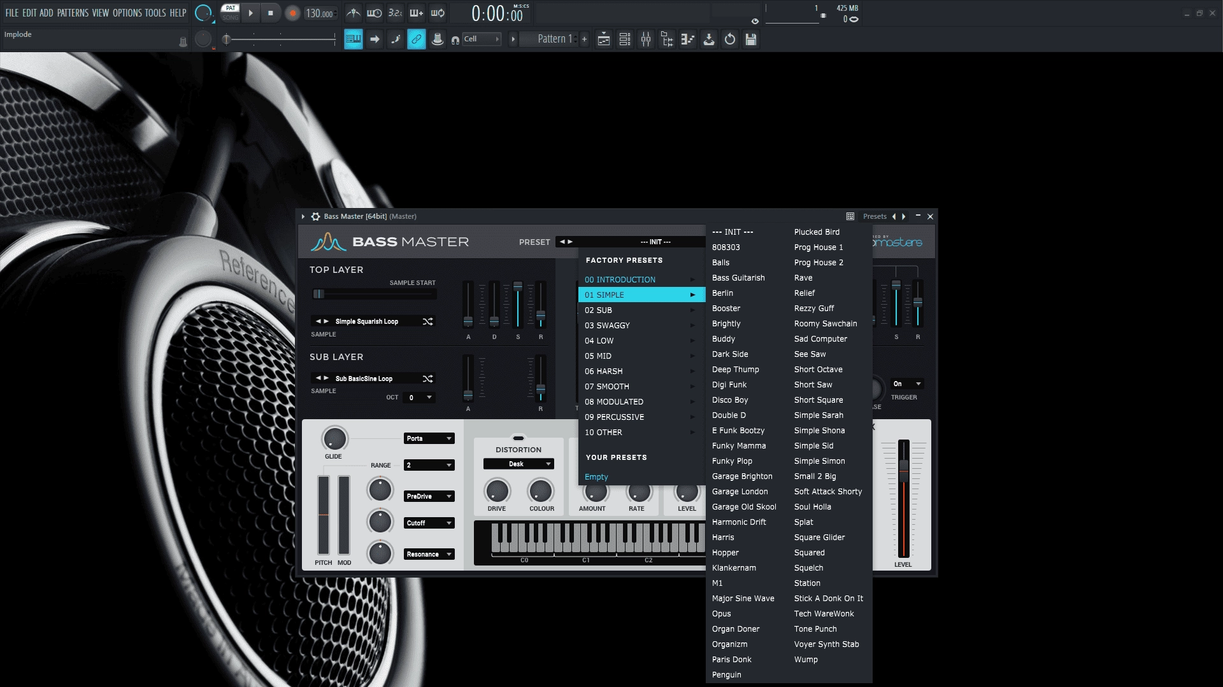Open the Playlist view icon
Viewport: 1223px width, 687px height.
604,39
